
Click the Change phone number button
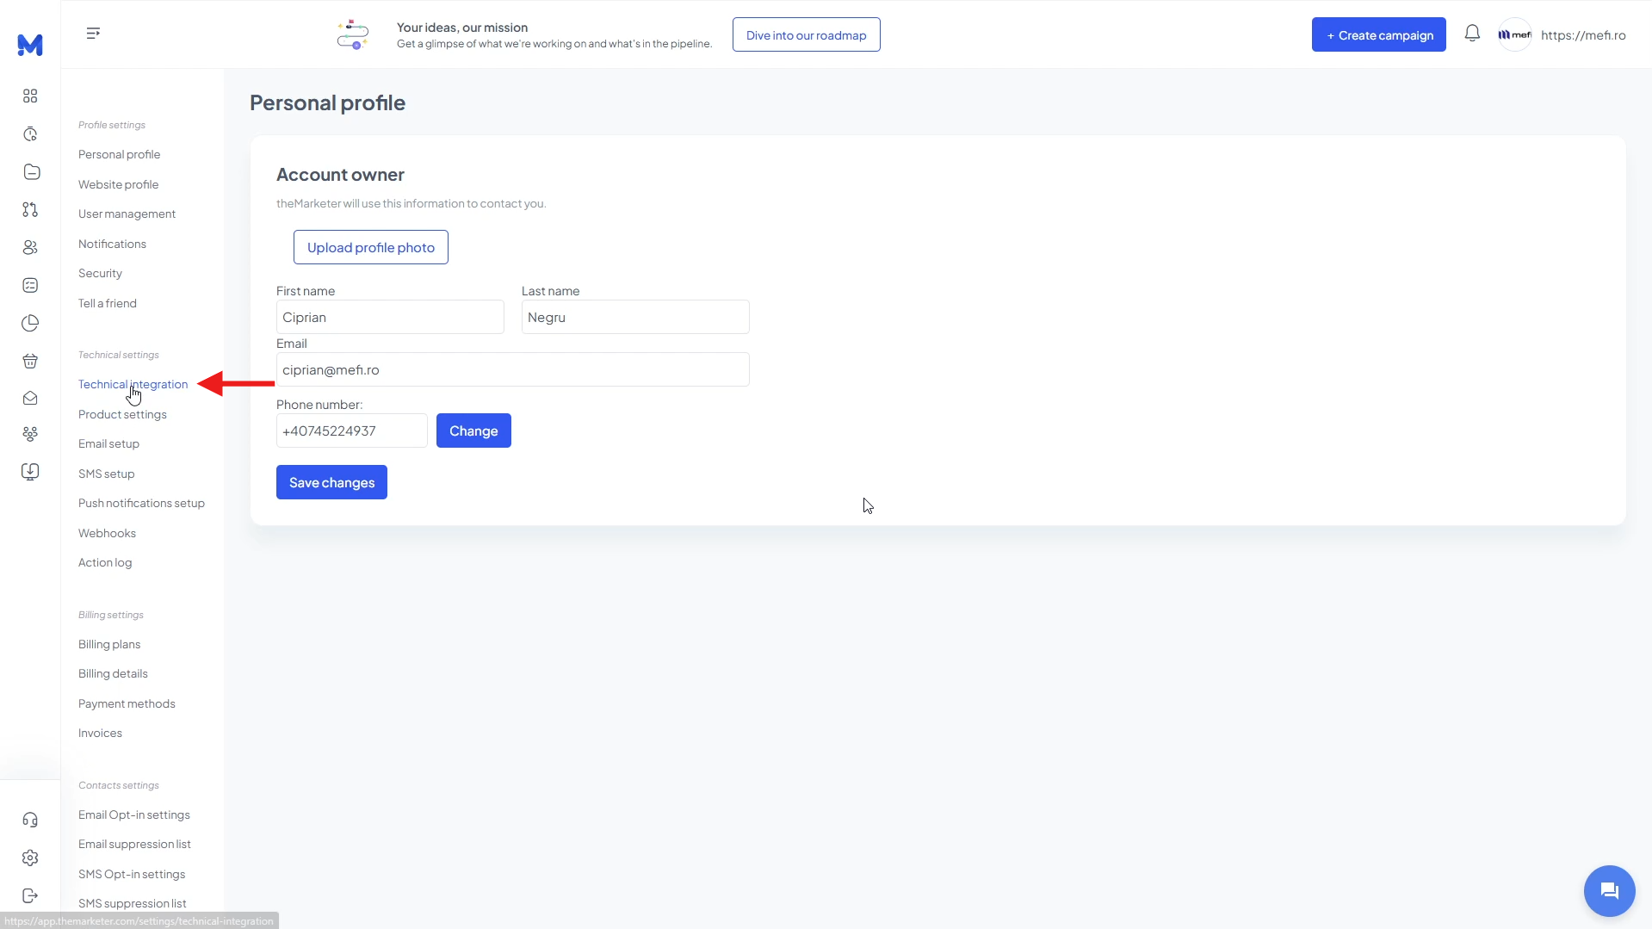473,430
